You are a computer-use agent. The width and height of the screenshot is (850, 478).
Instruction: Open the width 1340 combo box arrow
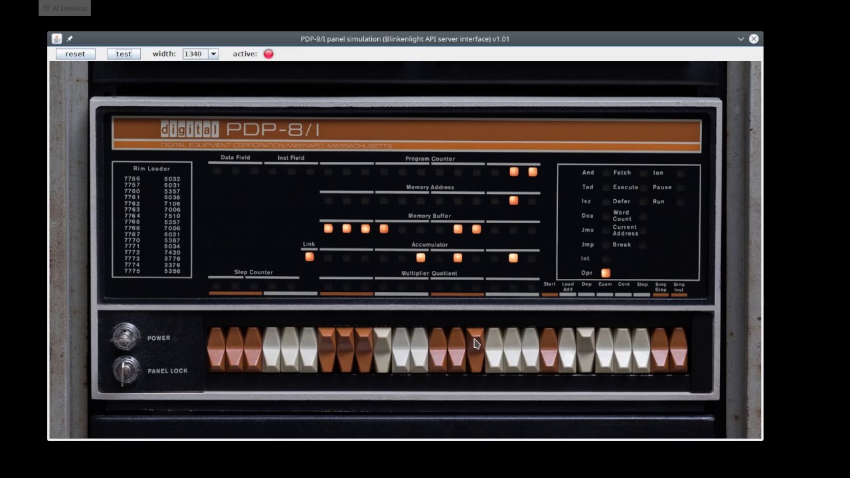213,54
